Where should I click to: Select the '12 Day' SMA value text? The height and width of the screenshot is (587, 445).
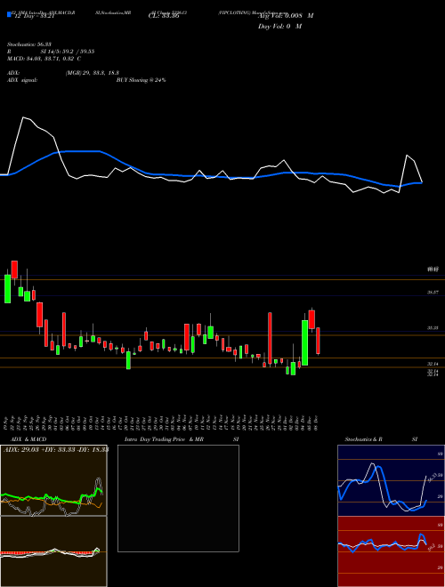tap(35, 16)
